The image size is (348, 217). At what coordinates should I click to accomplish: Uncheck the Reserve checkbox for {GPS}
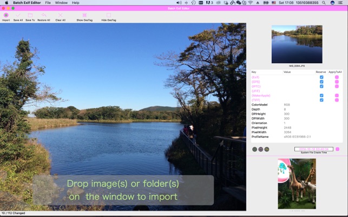coord(321,82)
